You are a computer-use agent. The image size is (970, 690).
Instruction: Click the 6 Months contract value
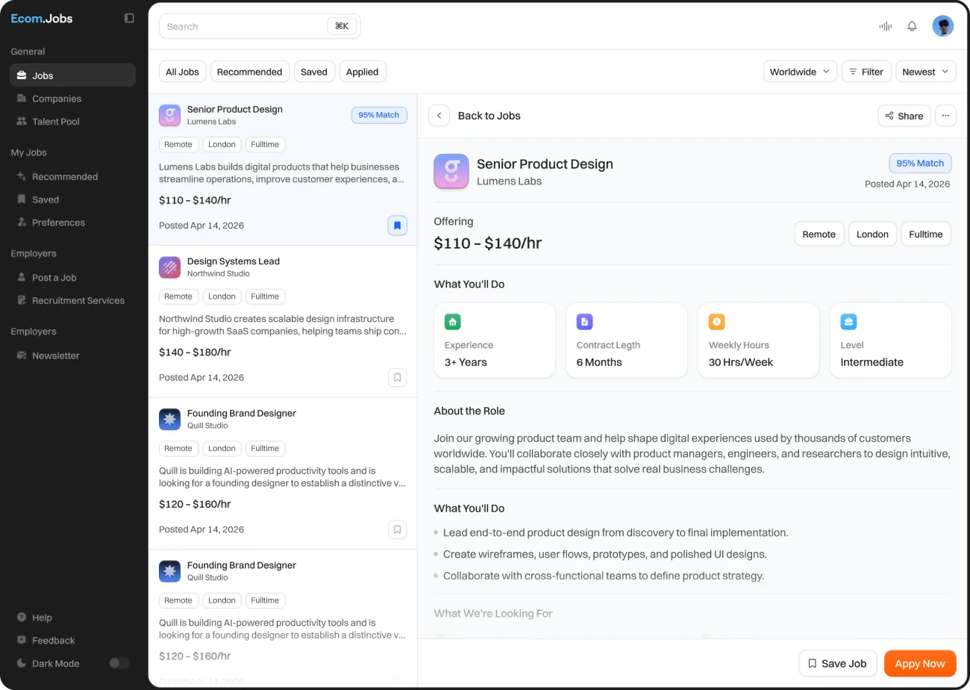pos(599,362)
